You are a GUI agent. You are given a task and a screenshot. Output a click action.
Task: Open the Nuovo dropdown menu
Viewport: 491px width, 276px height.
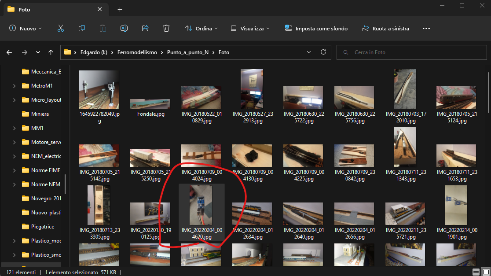coord(26,28)
